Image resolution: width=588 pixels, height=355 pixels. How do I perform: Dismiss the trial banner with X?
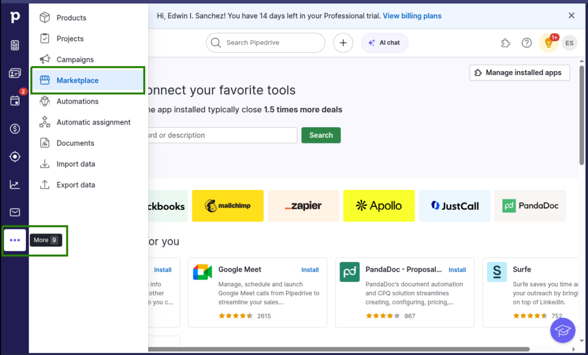coord(571,15)
